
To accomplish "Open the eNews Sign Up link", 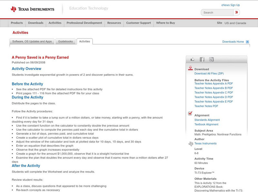I will click(231, 5).
